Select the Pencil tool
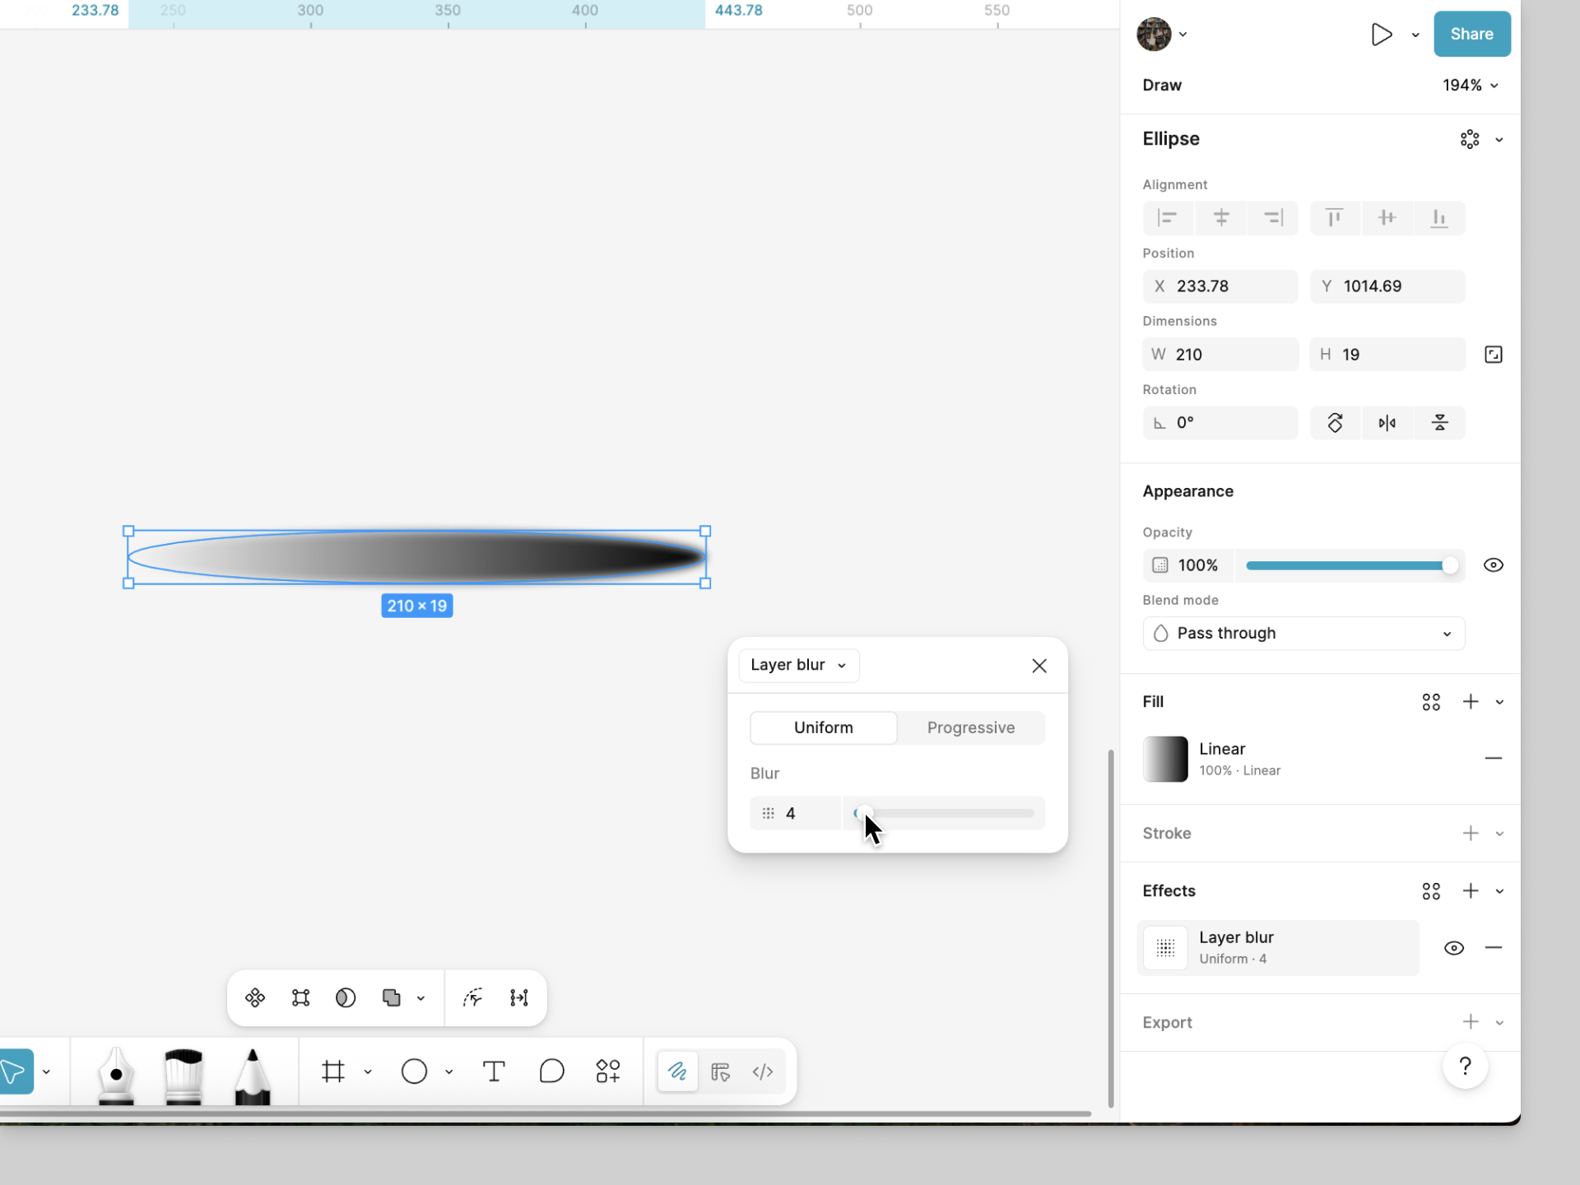Viewport: 1580px width, 1185px height. pyautogui.click(x=253, y=1074)
